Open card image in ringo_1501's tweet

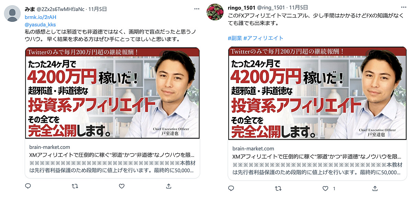click(x=318, y=93)
